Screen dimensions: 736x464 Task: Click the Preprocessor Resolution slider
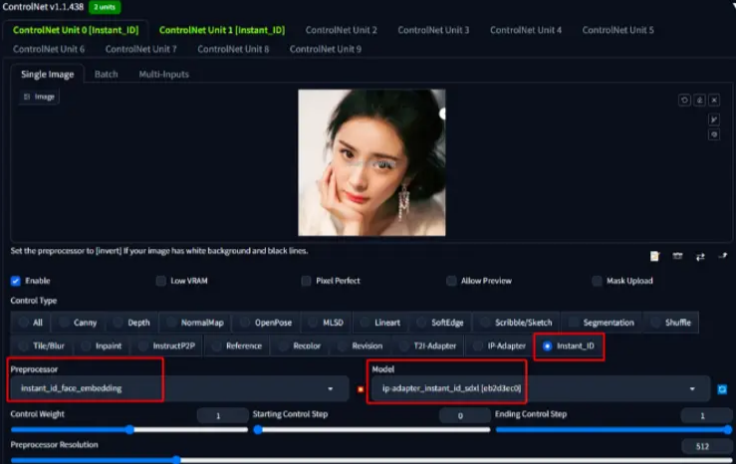click(x=371, y=460)
